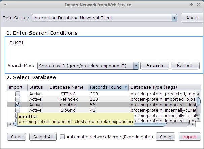204x149 pixels.
Task: Check the STRING import checkbox
Action: (18, 94)
